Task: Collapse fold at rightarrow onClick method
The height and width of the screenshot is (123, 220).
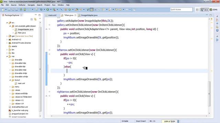Action: 49,96
